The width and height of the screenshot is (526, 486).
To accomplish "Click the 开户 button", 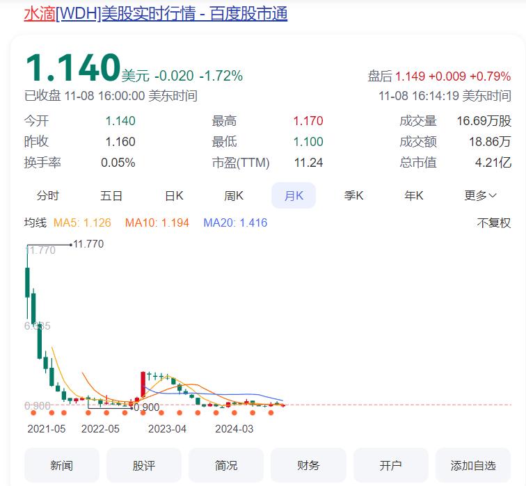I will point(391,465).
